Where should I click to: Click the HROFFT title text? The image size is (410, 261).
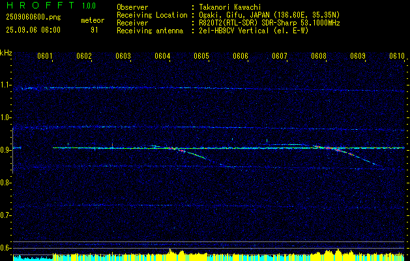coord(40,5)
